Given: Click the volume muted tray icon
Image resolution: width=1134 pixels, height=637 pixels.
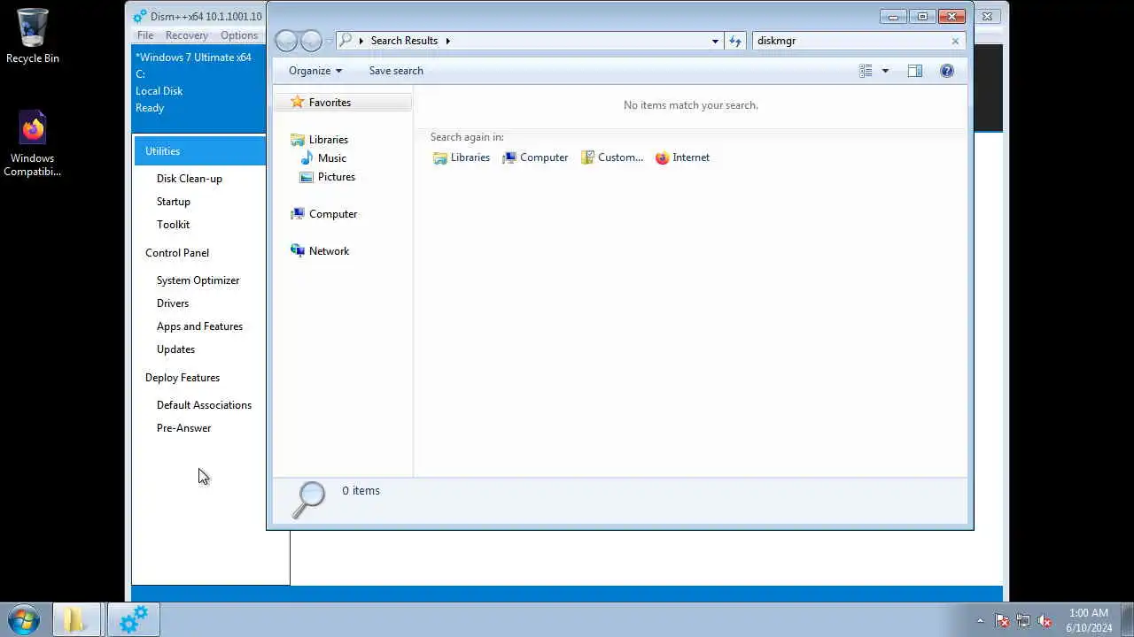Looking at the screenshot, I should coord(1045,621).
